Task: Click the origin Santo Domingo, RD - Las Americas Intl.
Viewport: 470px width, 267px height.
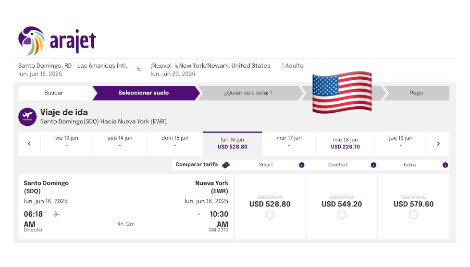Action: (73, 66)
